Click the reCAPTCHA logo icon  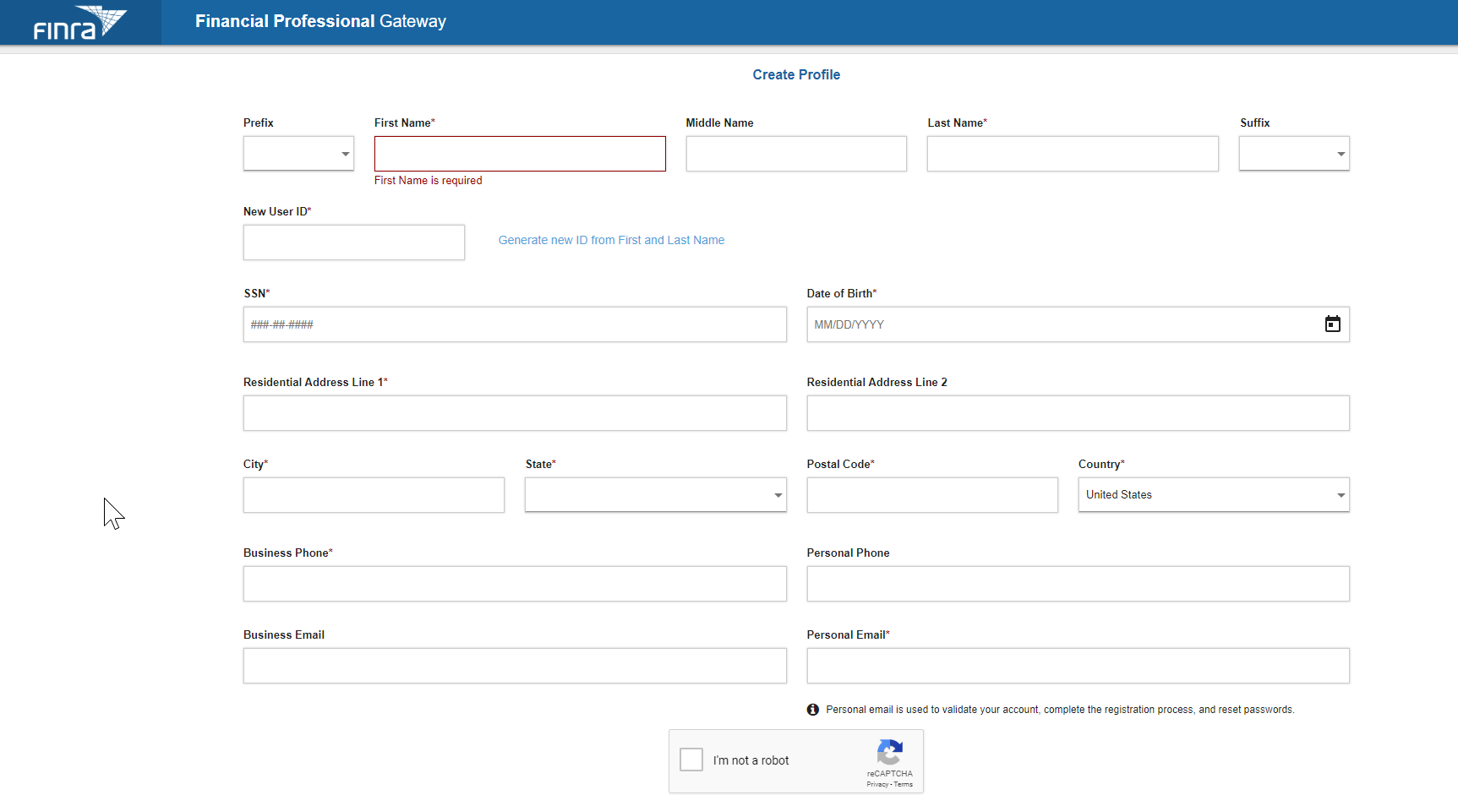[x=889, y=752]
